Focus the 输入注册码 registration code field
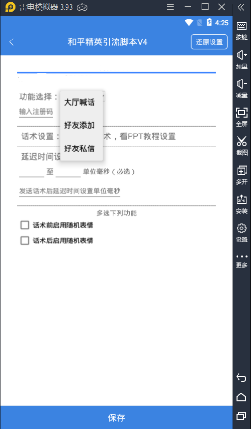This screenshot has height=429, width=251. (x=36, y=112)
